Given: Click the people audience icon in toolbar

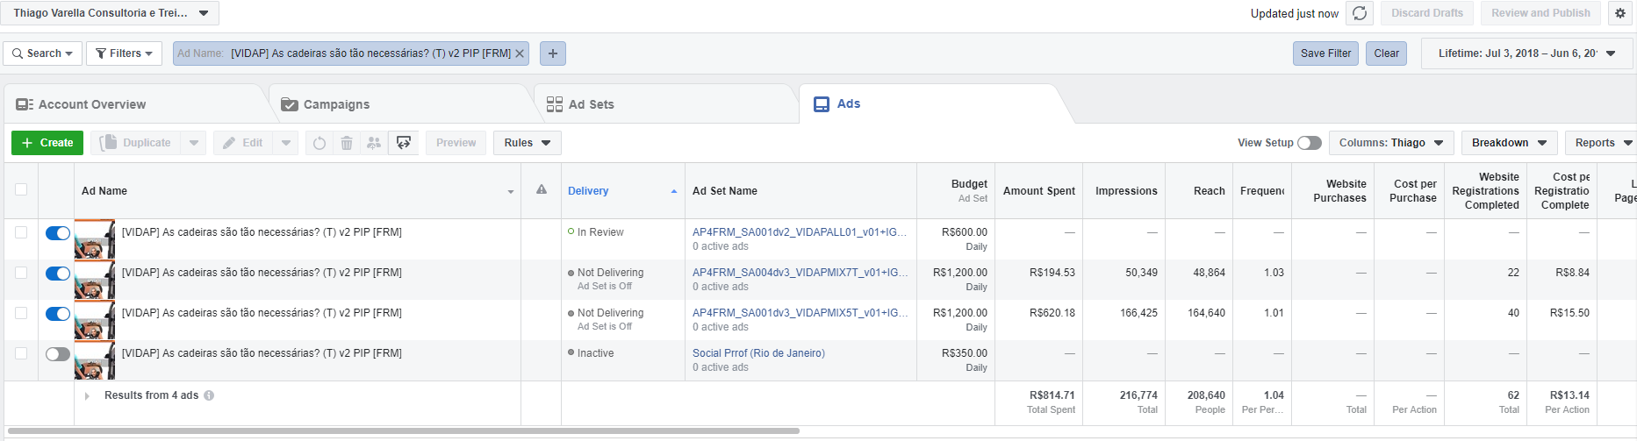Looking at the screenshot, I should point(374,143).
